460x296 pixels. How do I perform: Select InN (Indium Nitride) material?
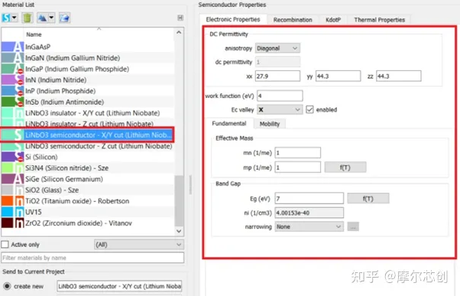(x=87, y=80)
